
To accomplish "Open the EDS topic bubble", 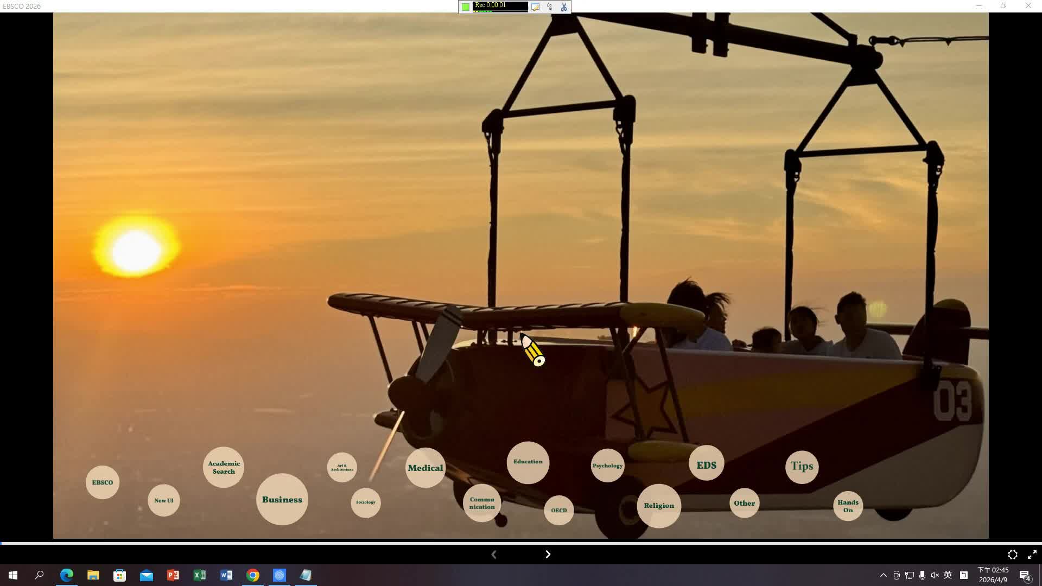I will coord(706,465).
